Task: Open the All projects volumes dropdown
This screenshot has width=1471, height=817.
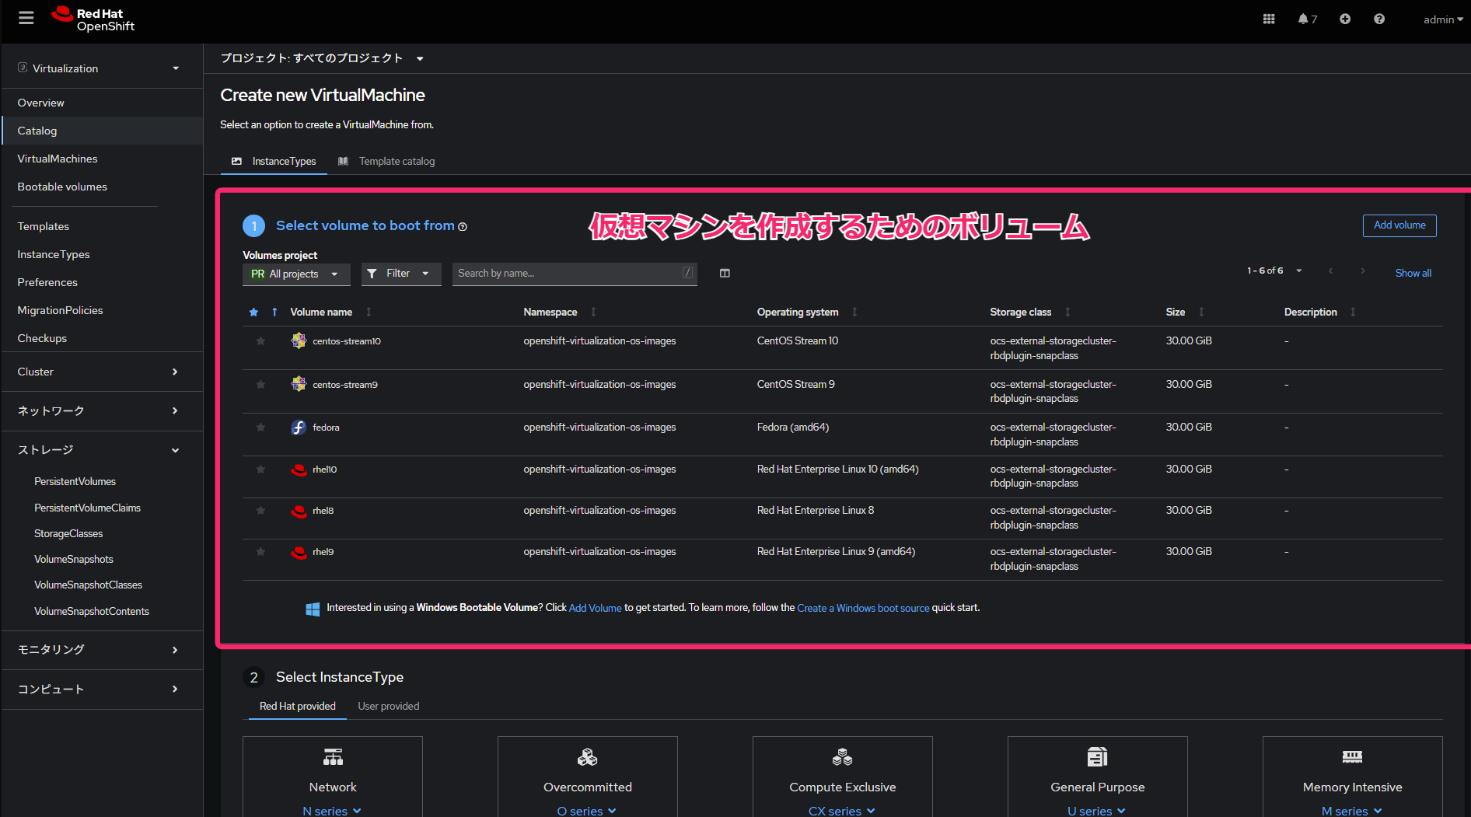Action: point(296,274)
